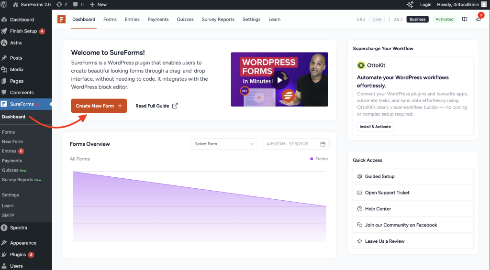Switch to the Quizzes tab
The height and width of the screenshot is (270, 490).
pos(185,19)
